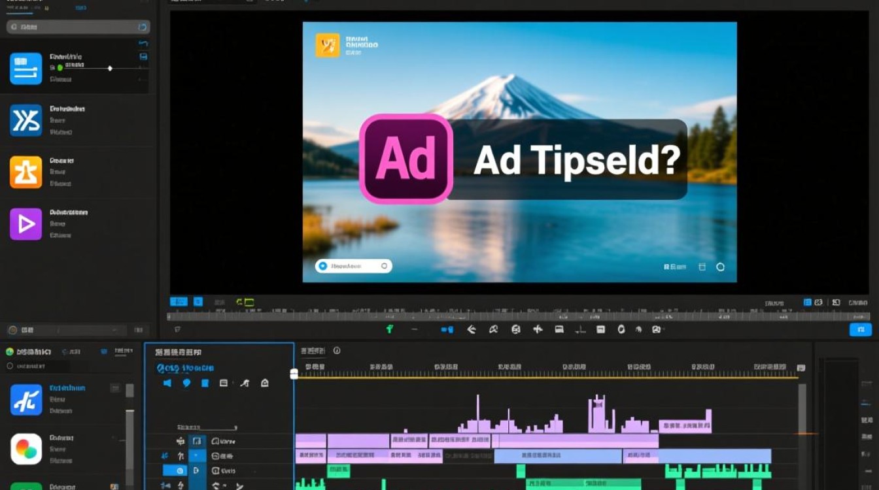
Task: Open the purple play-triangle app icon
Action: pyautogui.click(x=26, y=224)
